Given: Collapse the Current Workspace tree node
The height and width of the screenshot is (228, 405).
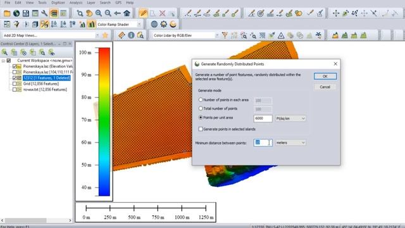Looking at the screenshot, I should tap(3, 61).
